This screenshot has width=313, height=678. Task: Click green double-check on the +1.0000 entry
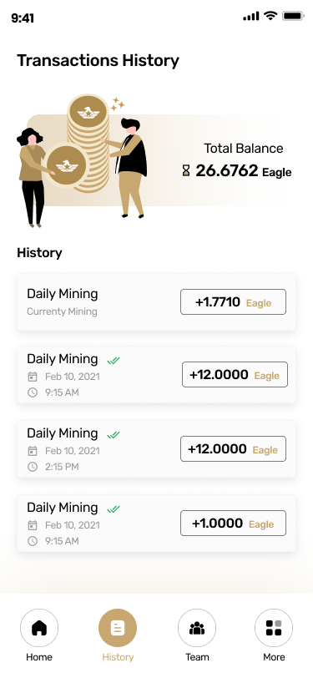click(x=114, y=509)
